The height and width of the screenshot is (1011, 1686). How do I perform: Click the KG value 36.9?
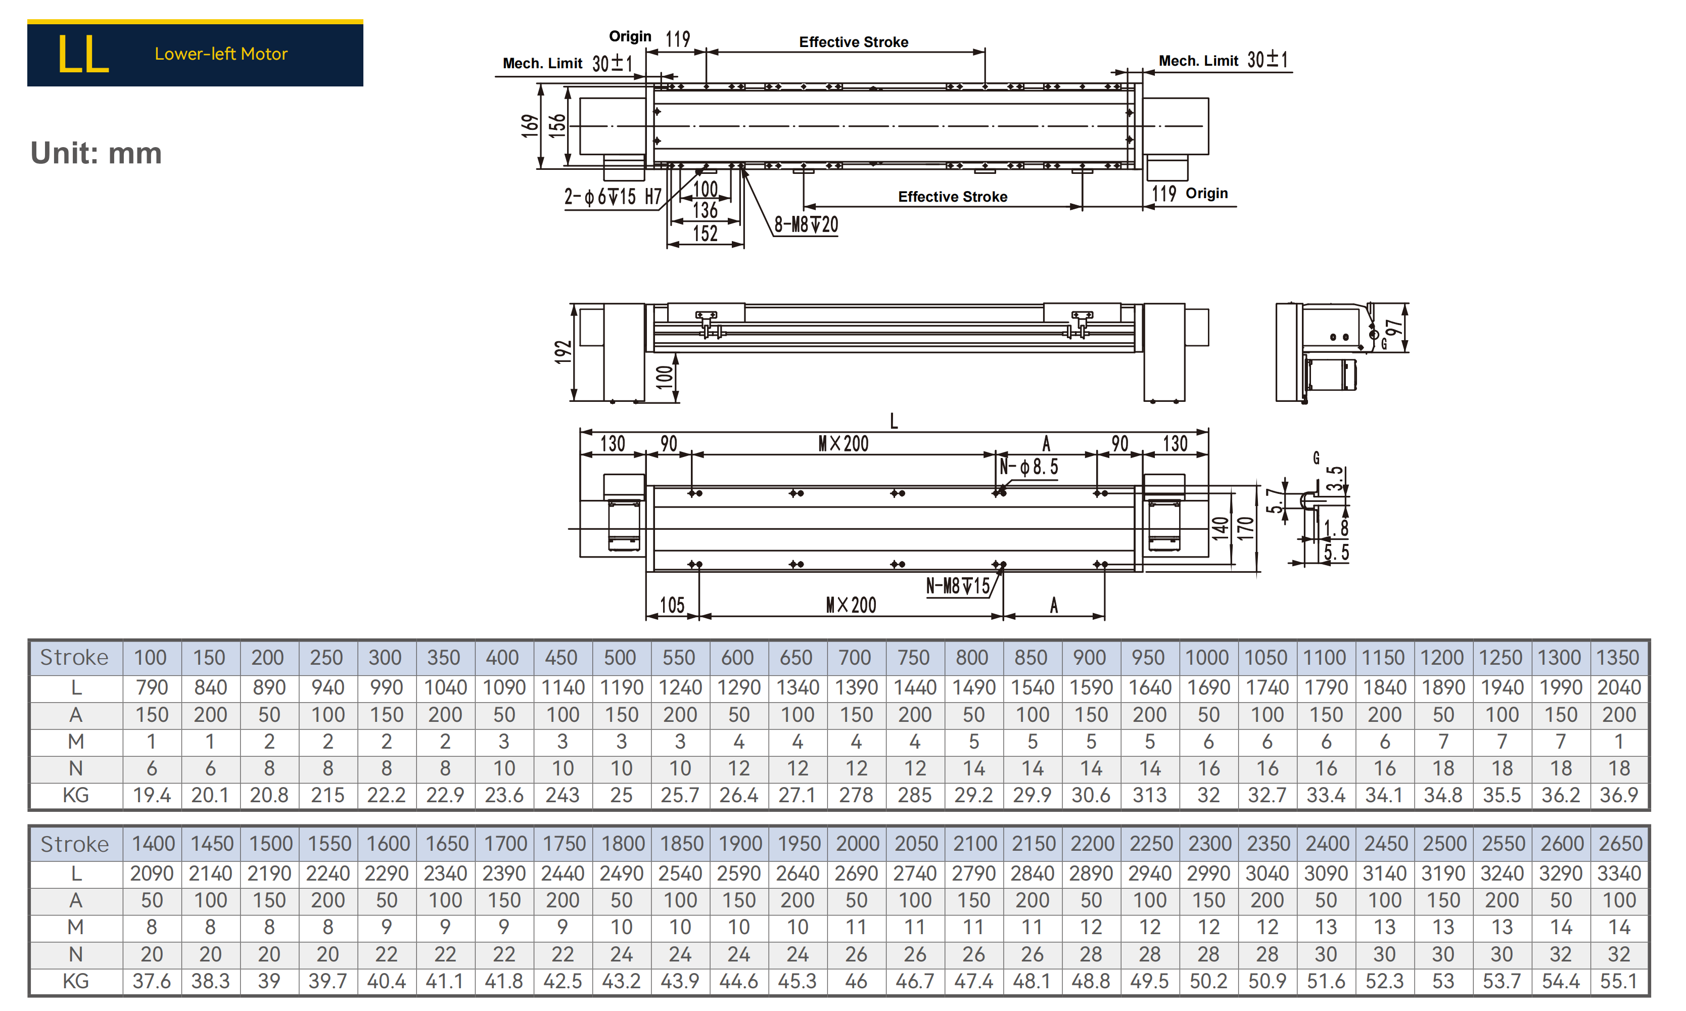pos(1619,795)
